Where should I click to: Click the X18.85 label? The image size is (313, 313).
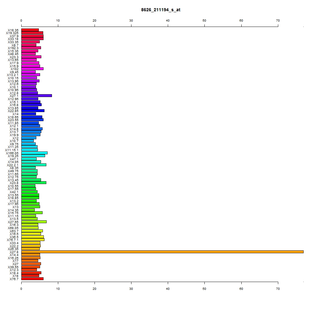tap(13, 198)
